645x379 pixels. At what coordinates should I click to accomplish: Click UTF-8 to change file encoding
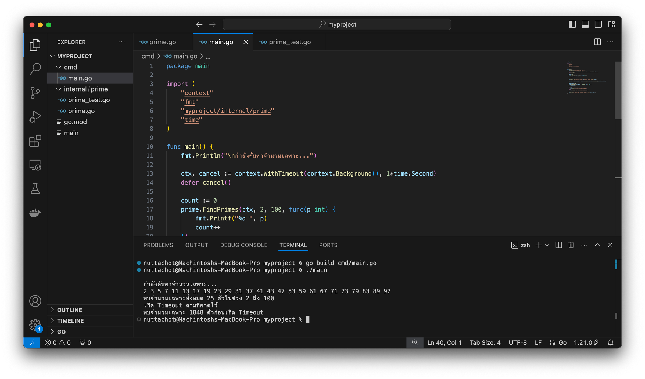click(x=517, y=342)
